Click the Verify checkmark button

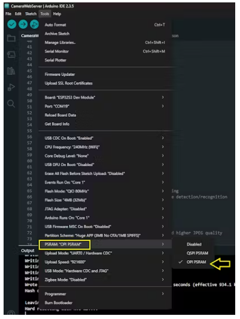[x=12, y=25]
